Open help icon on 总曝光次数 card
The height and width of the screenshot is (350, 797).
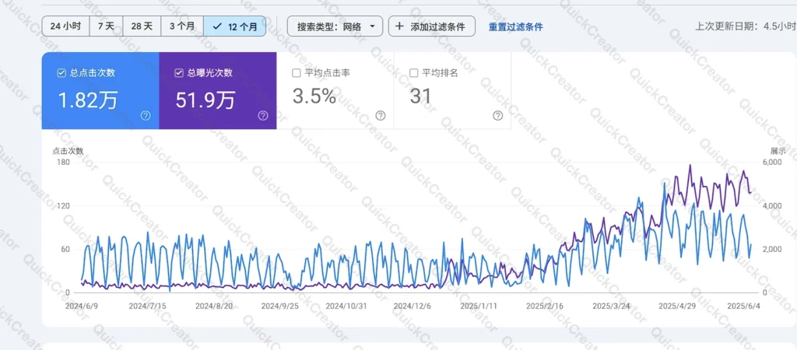click(263, 116)
